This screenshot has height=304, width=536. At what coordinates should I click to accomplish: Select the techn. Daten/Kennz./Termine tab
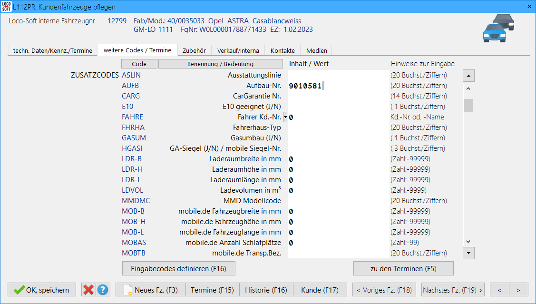click(52, 50)
